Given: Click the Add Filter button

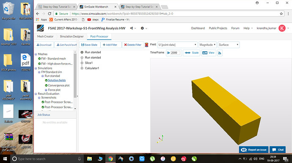Looking at the screenshot, I should 110,45.
